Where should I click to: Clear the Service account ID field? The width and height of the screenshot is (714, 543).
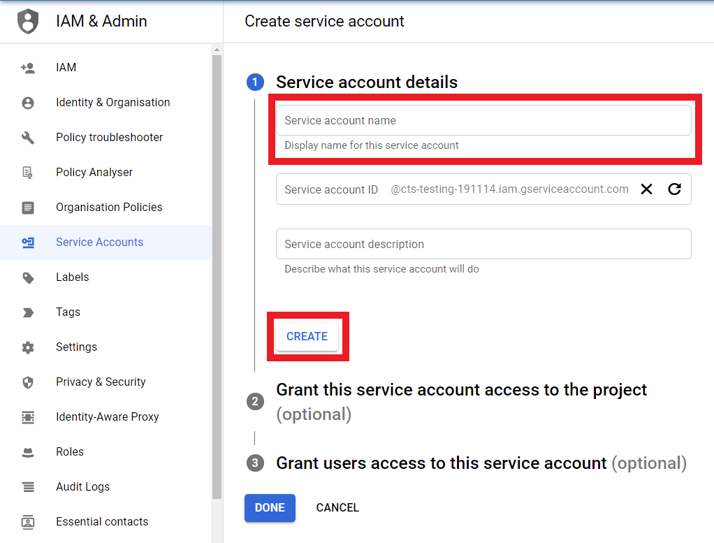tap(647, 189)
